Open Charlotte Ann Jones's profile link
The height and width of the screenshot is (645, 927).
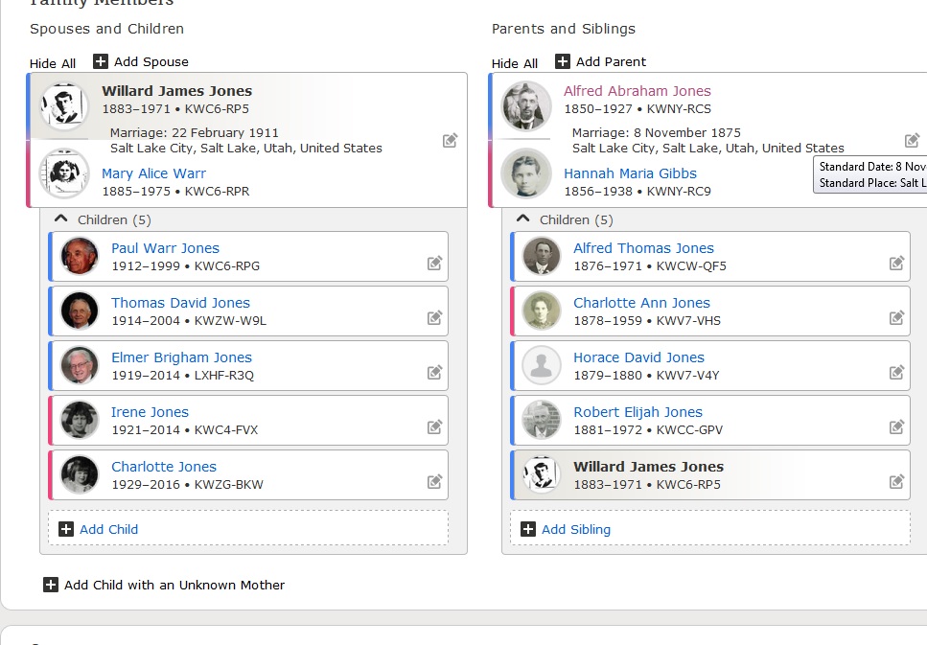(641, 303)
